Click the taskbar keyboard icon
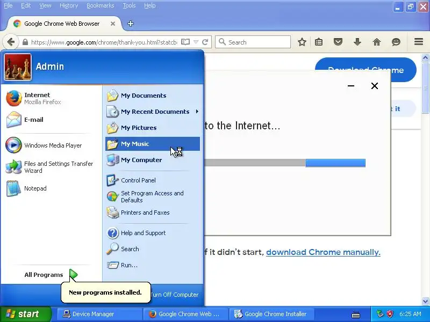This screenshot has width=430, height=322. (x=356, y=314)
